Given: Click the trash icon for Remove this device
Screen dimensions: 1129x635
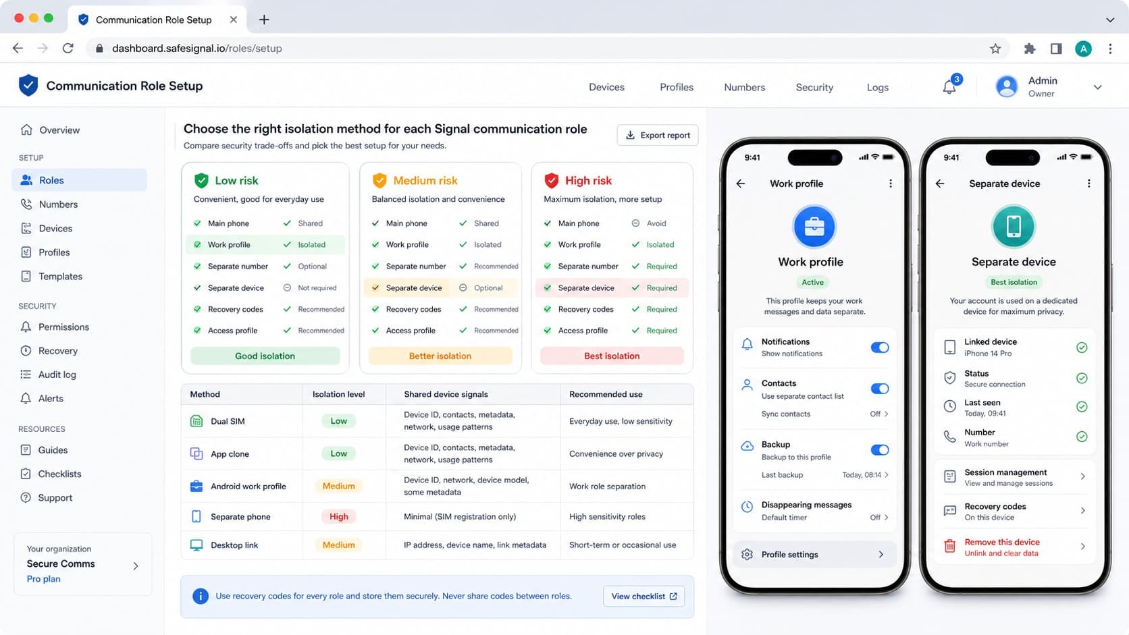Looking at the screenshot, I should (x=949, y=547).
